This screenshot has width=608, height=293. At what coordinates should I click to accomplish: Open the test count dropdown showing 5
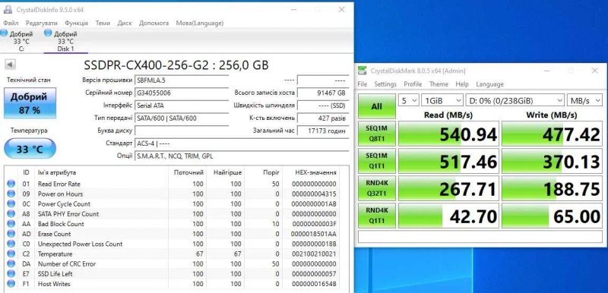pos(409,101)
